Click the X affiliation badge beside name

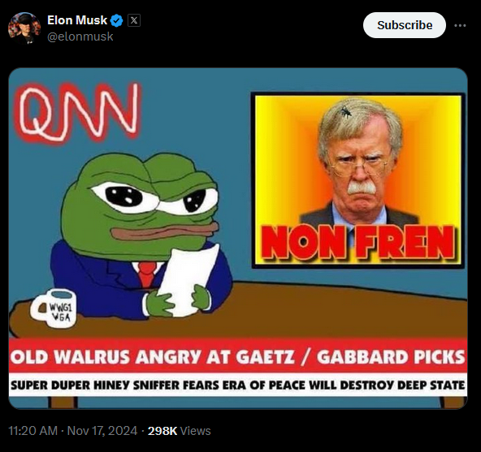[x=134, y=20]
